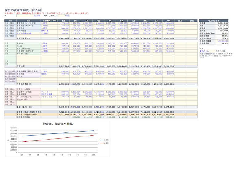Click the red 純資産 legend entry

(104, 143)
